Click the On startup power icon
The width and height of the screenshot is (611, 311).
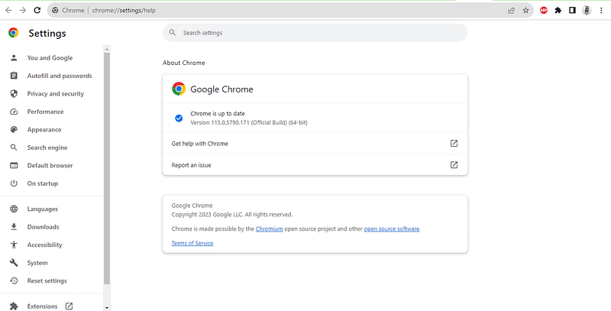click(14, 183)
